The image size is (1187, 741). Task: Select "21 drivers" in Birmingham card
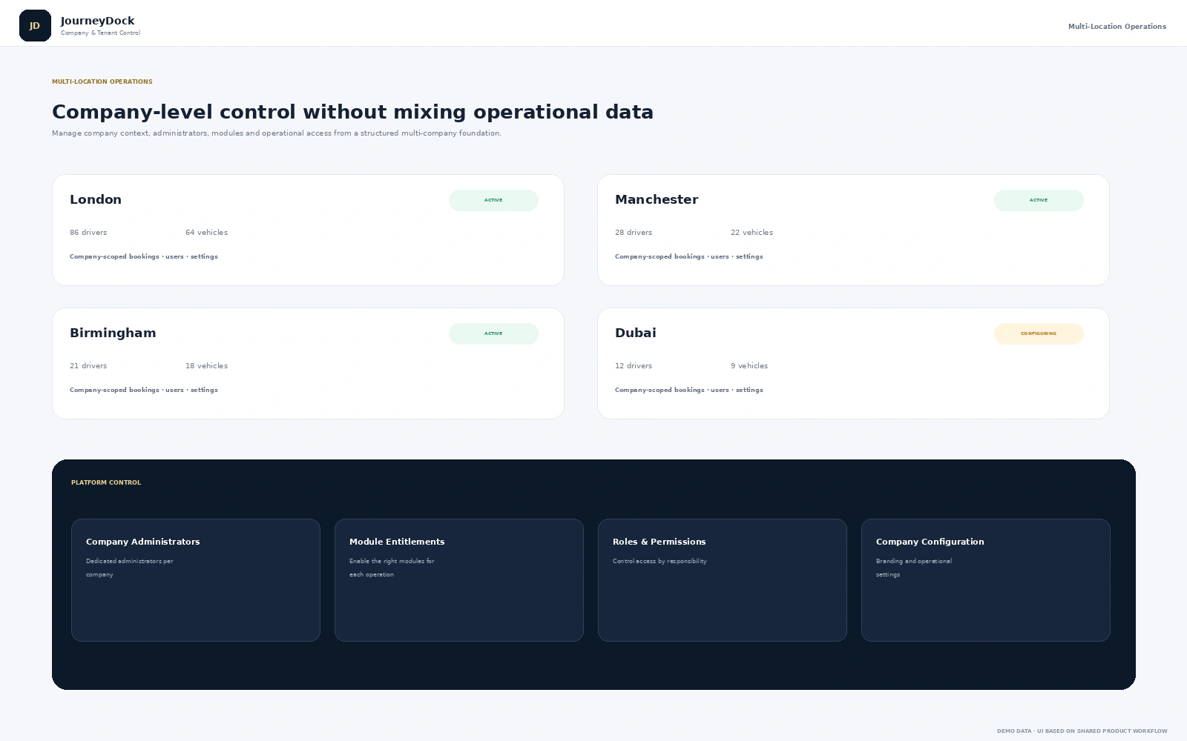tap(88, 366)
